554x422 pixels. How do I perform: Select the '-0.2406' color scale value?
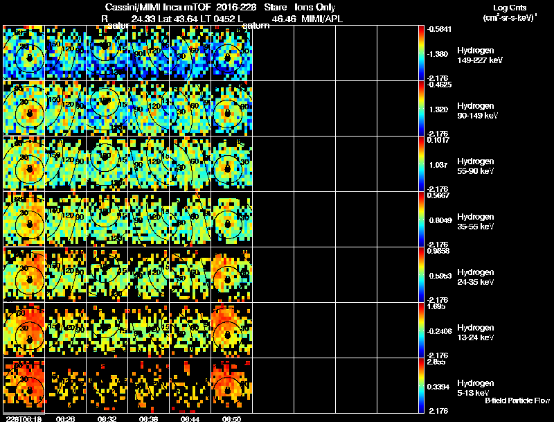[440, 331]
